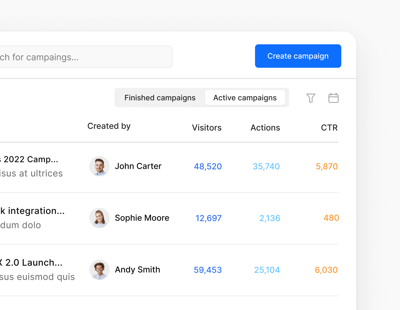Image resolution: width=400 pixels, height=310 pixels.
Task: Click the calendar date picker icon
Action: tap(333, 98)
